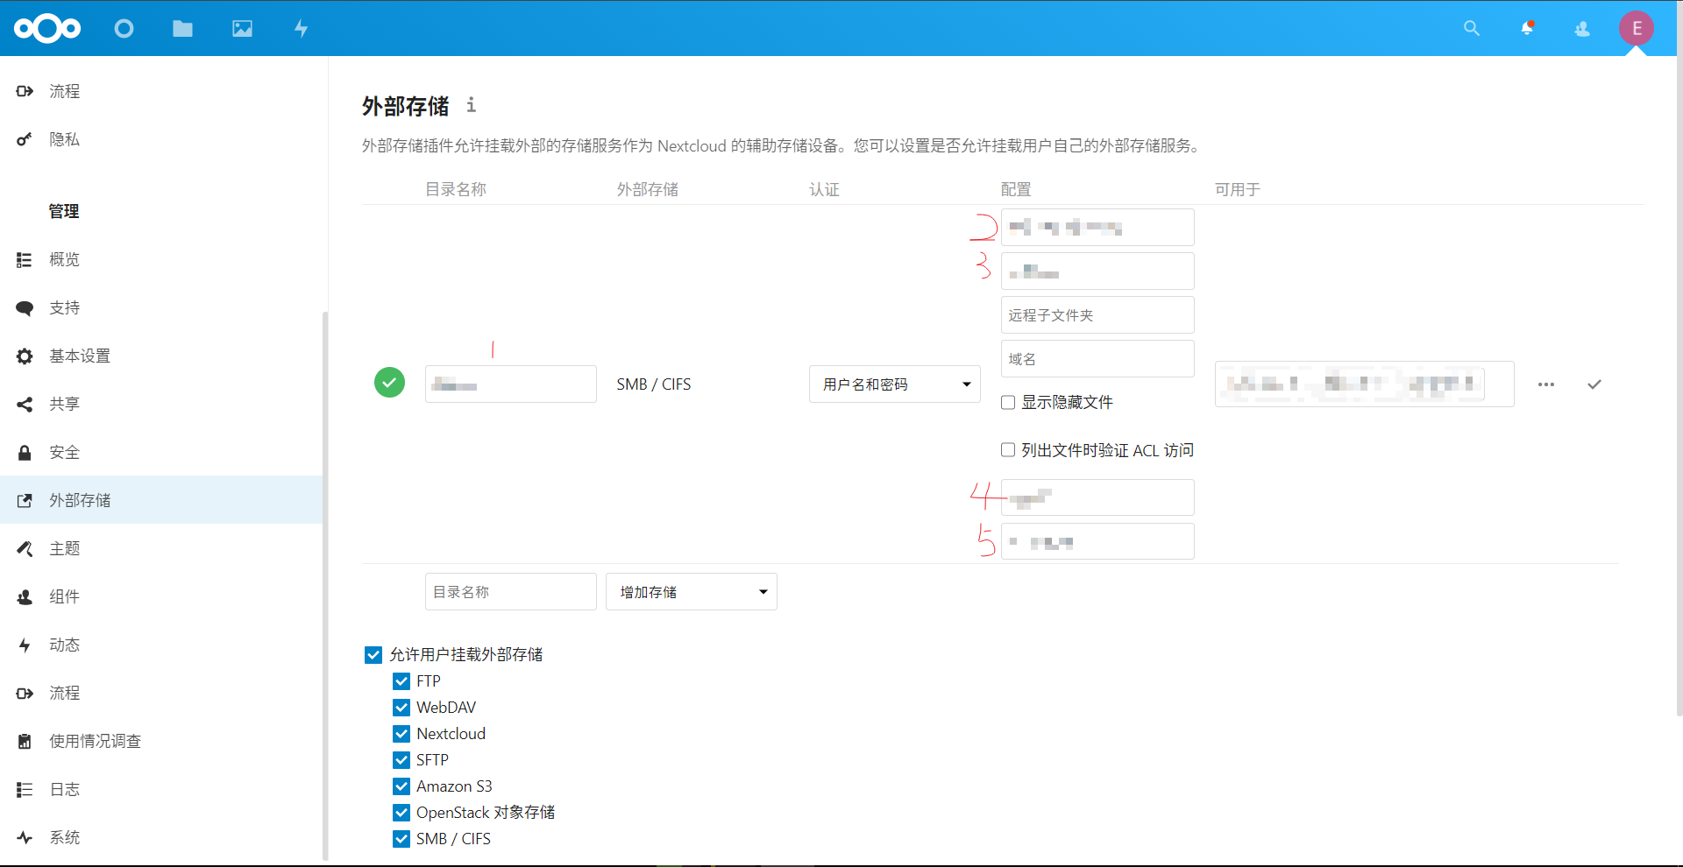The height and width of the screenshot is (867, 1683).
Task: Click the 日志 list icon
Action: [25, 790]
